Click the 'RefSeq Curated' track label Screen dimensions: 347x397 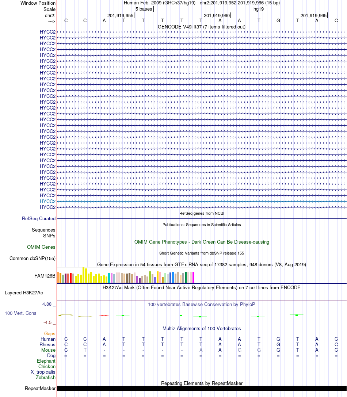pos(38,218)
